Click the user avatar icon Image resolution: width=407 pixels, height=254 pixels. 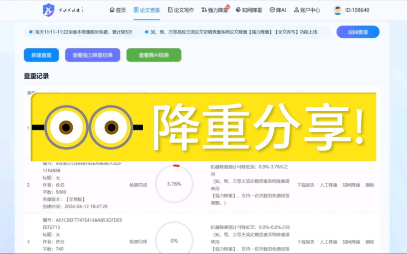coord(337,10)
